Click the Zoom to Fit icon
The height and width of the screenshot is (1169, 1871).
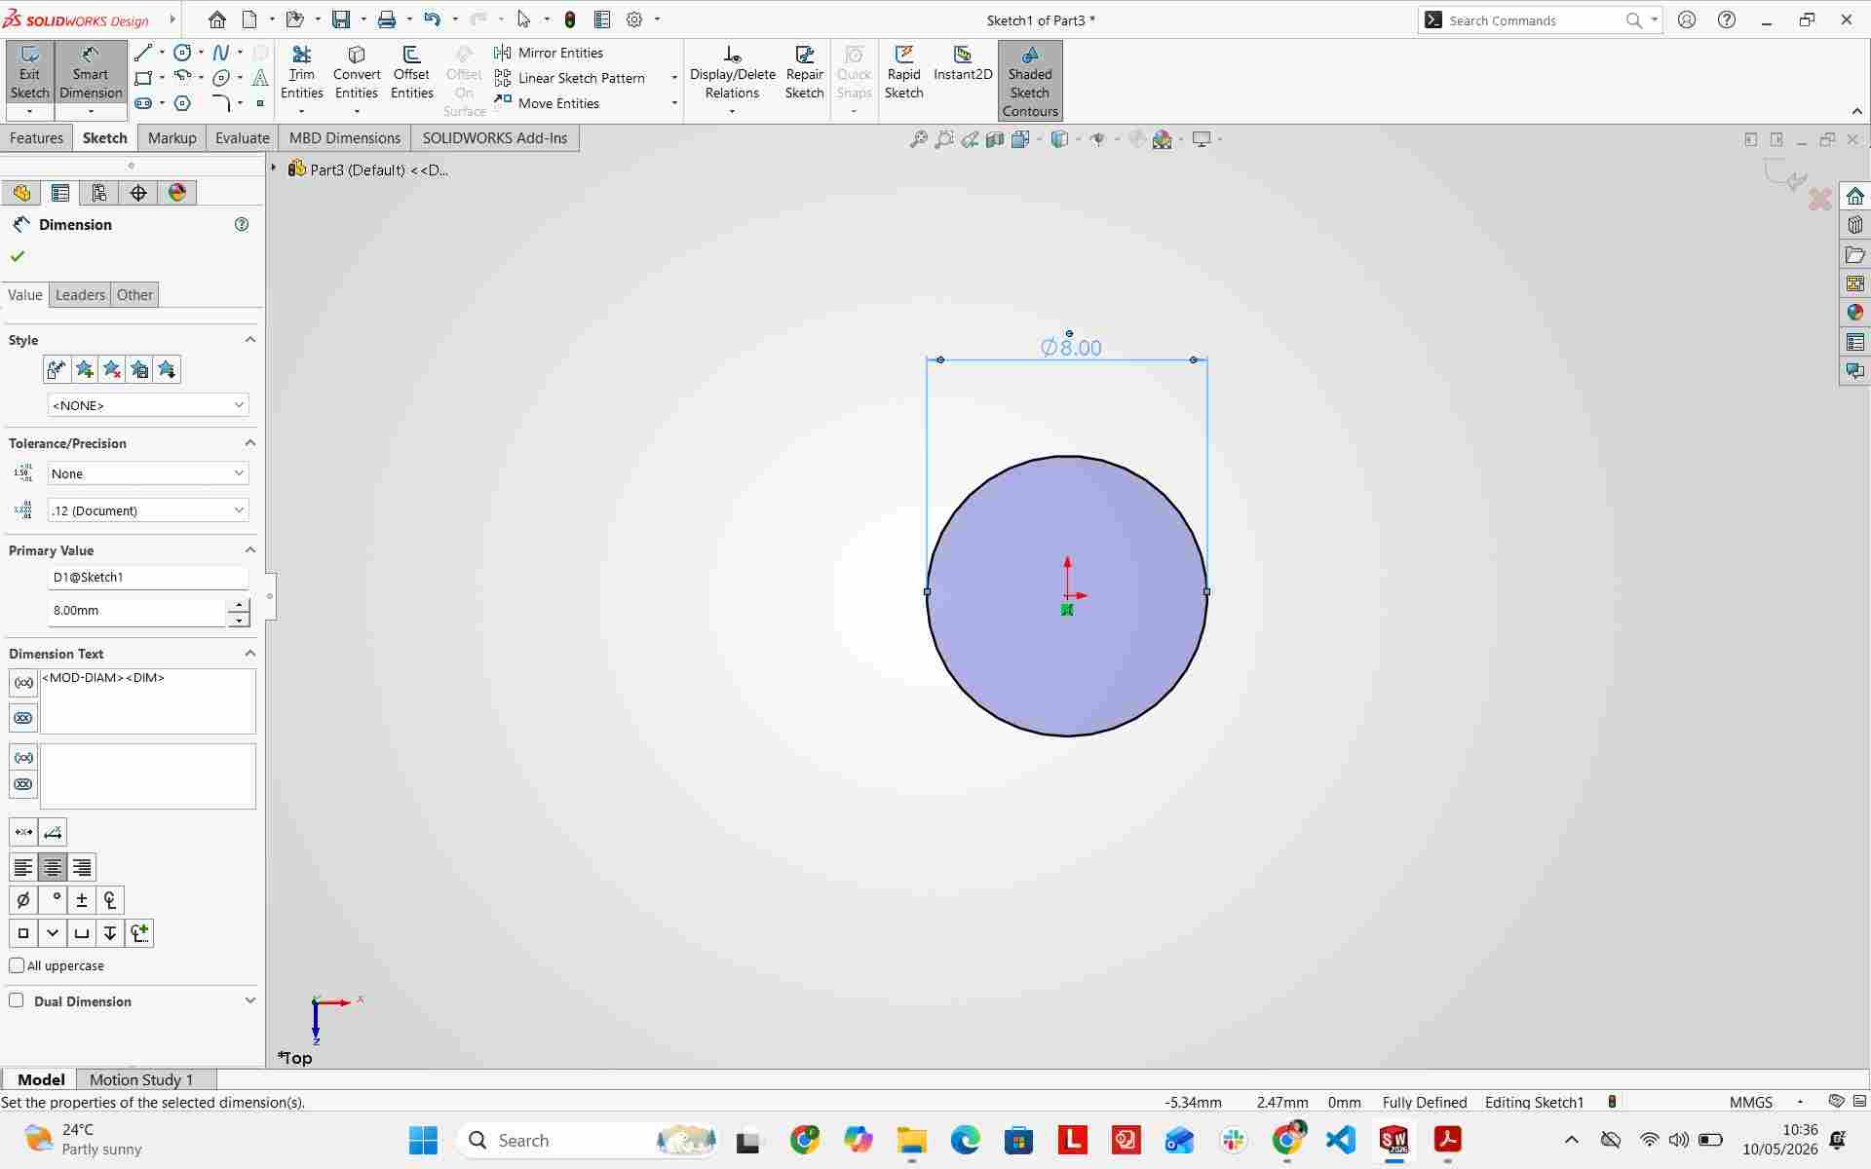pos(918,139)
